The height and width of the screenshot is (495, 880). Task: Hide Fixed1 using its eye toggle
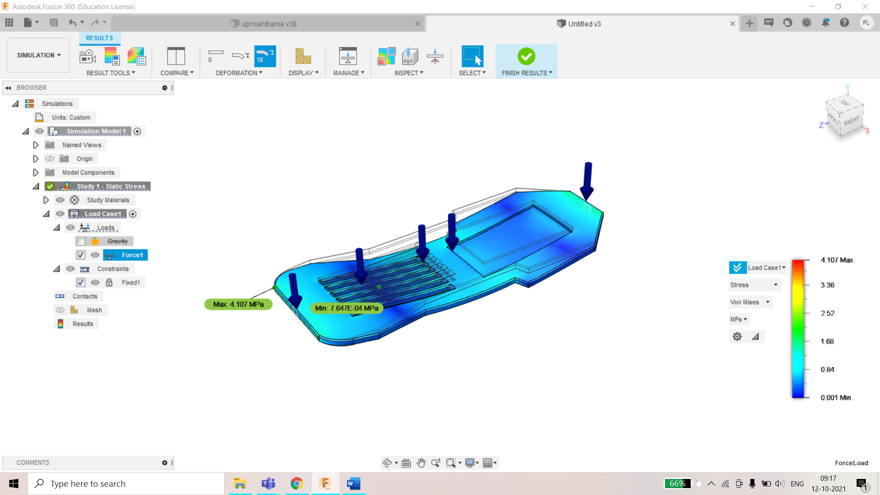coord(95,282)
